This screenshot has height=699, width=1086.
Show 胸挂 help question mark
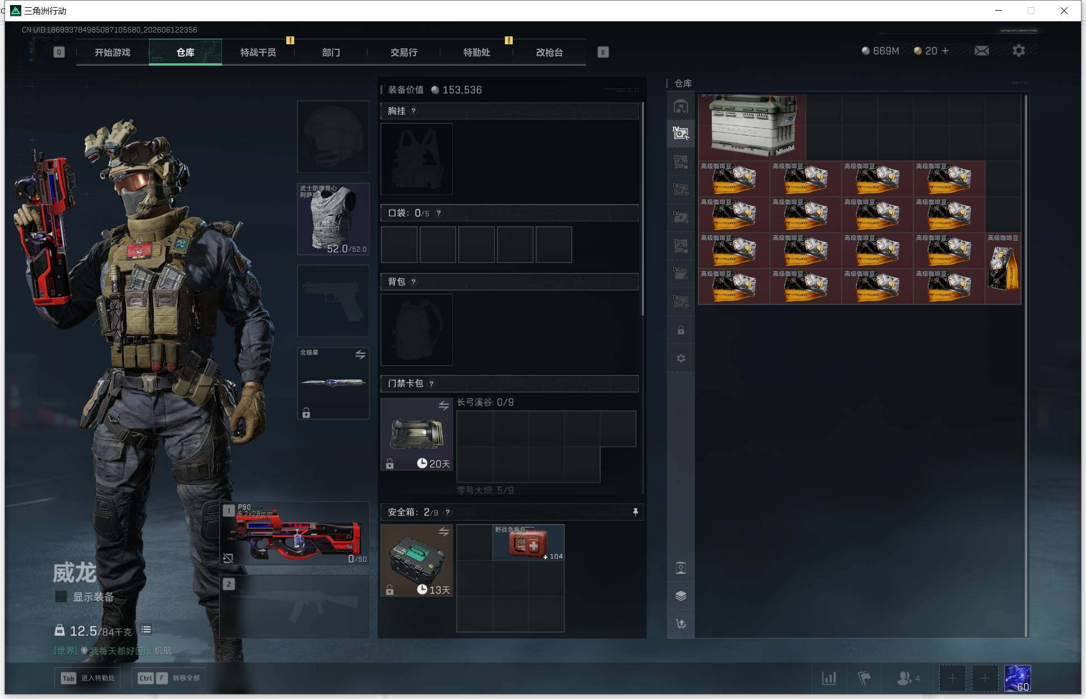click(x=414, y=111)
